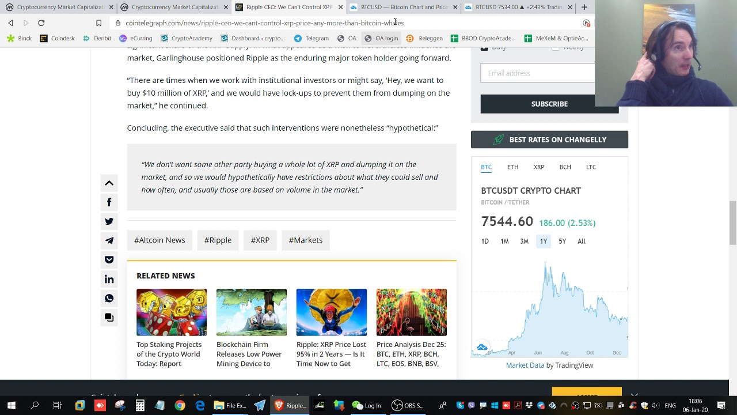The height and width of the screenshot is (415, 737).
Task: Click the ENG language indicator in tray
Action: (670, 406)
